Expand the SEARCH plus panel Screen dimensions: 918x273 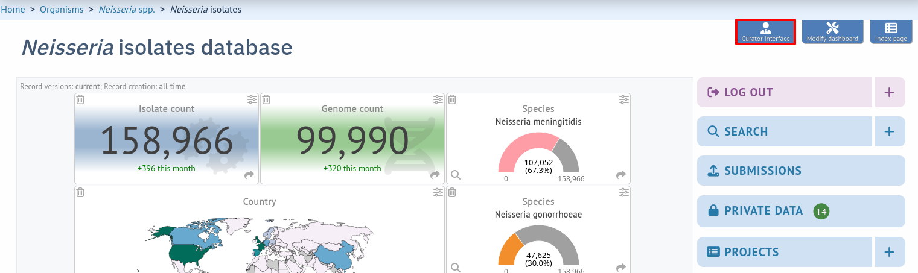click(890, 131)
